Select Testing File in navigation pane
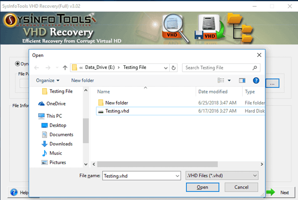The image size is (298, 200). tap(57, 92)
